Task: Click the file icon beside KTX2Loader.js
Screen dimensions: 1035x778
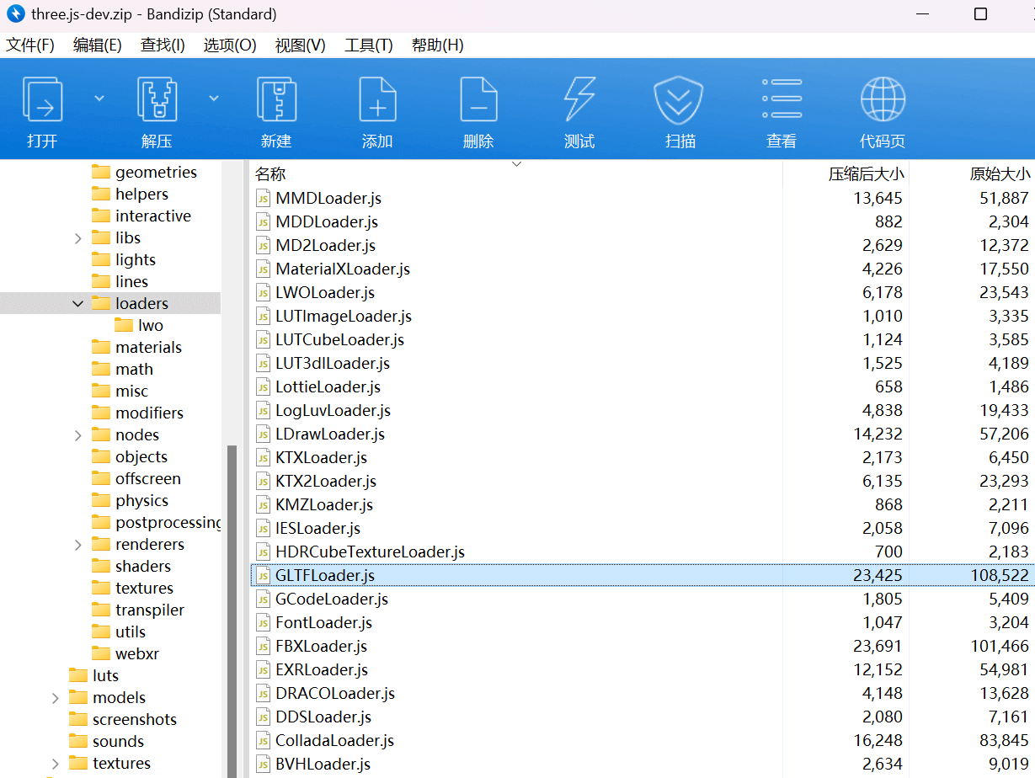Action: (264, 481)
